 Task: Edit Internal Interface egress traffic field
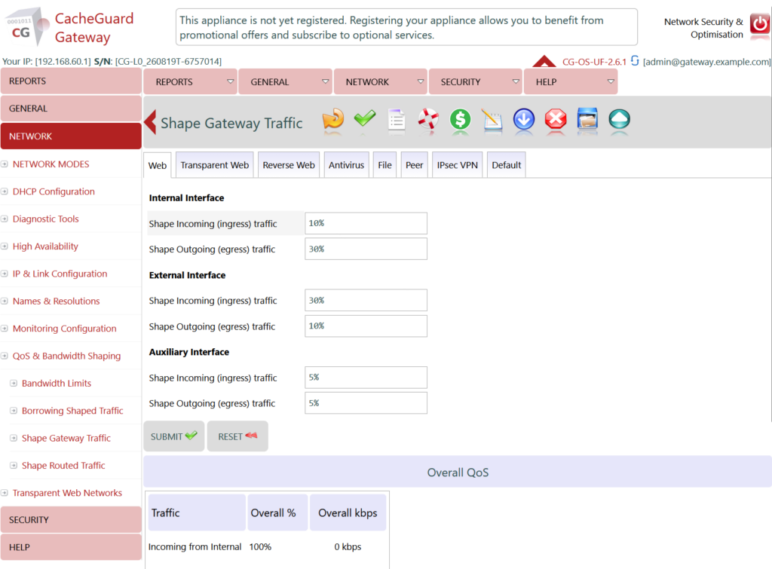point(366,249)
